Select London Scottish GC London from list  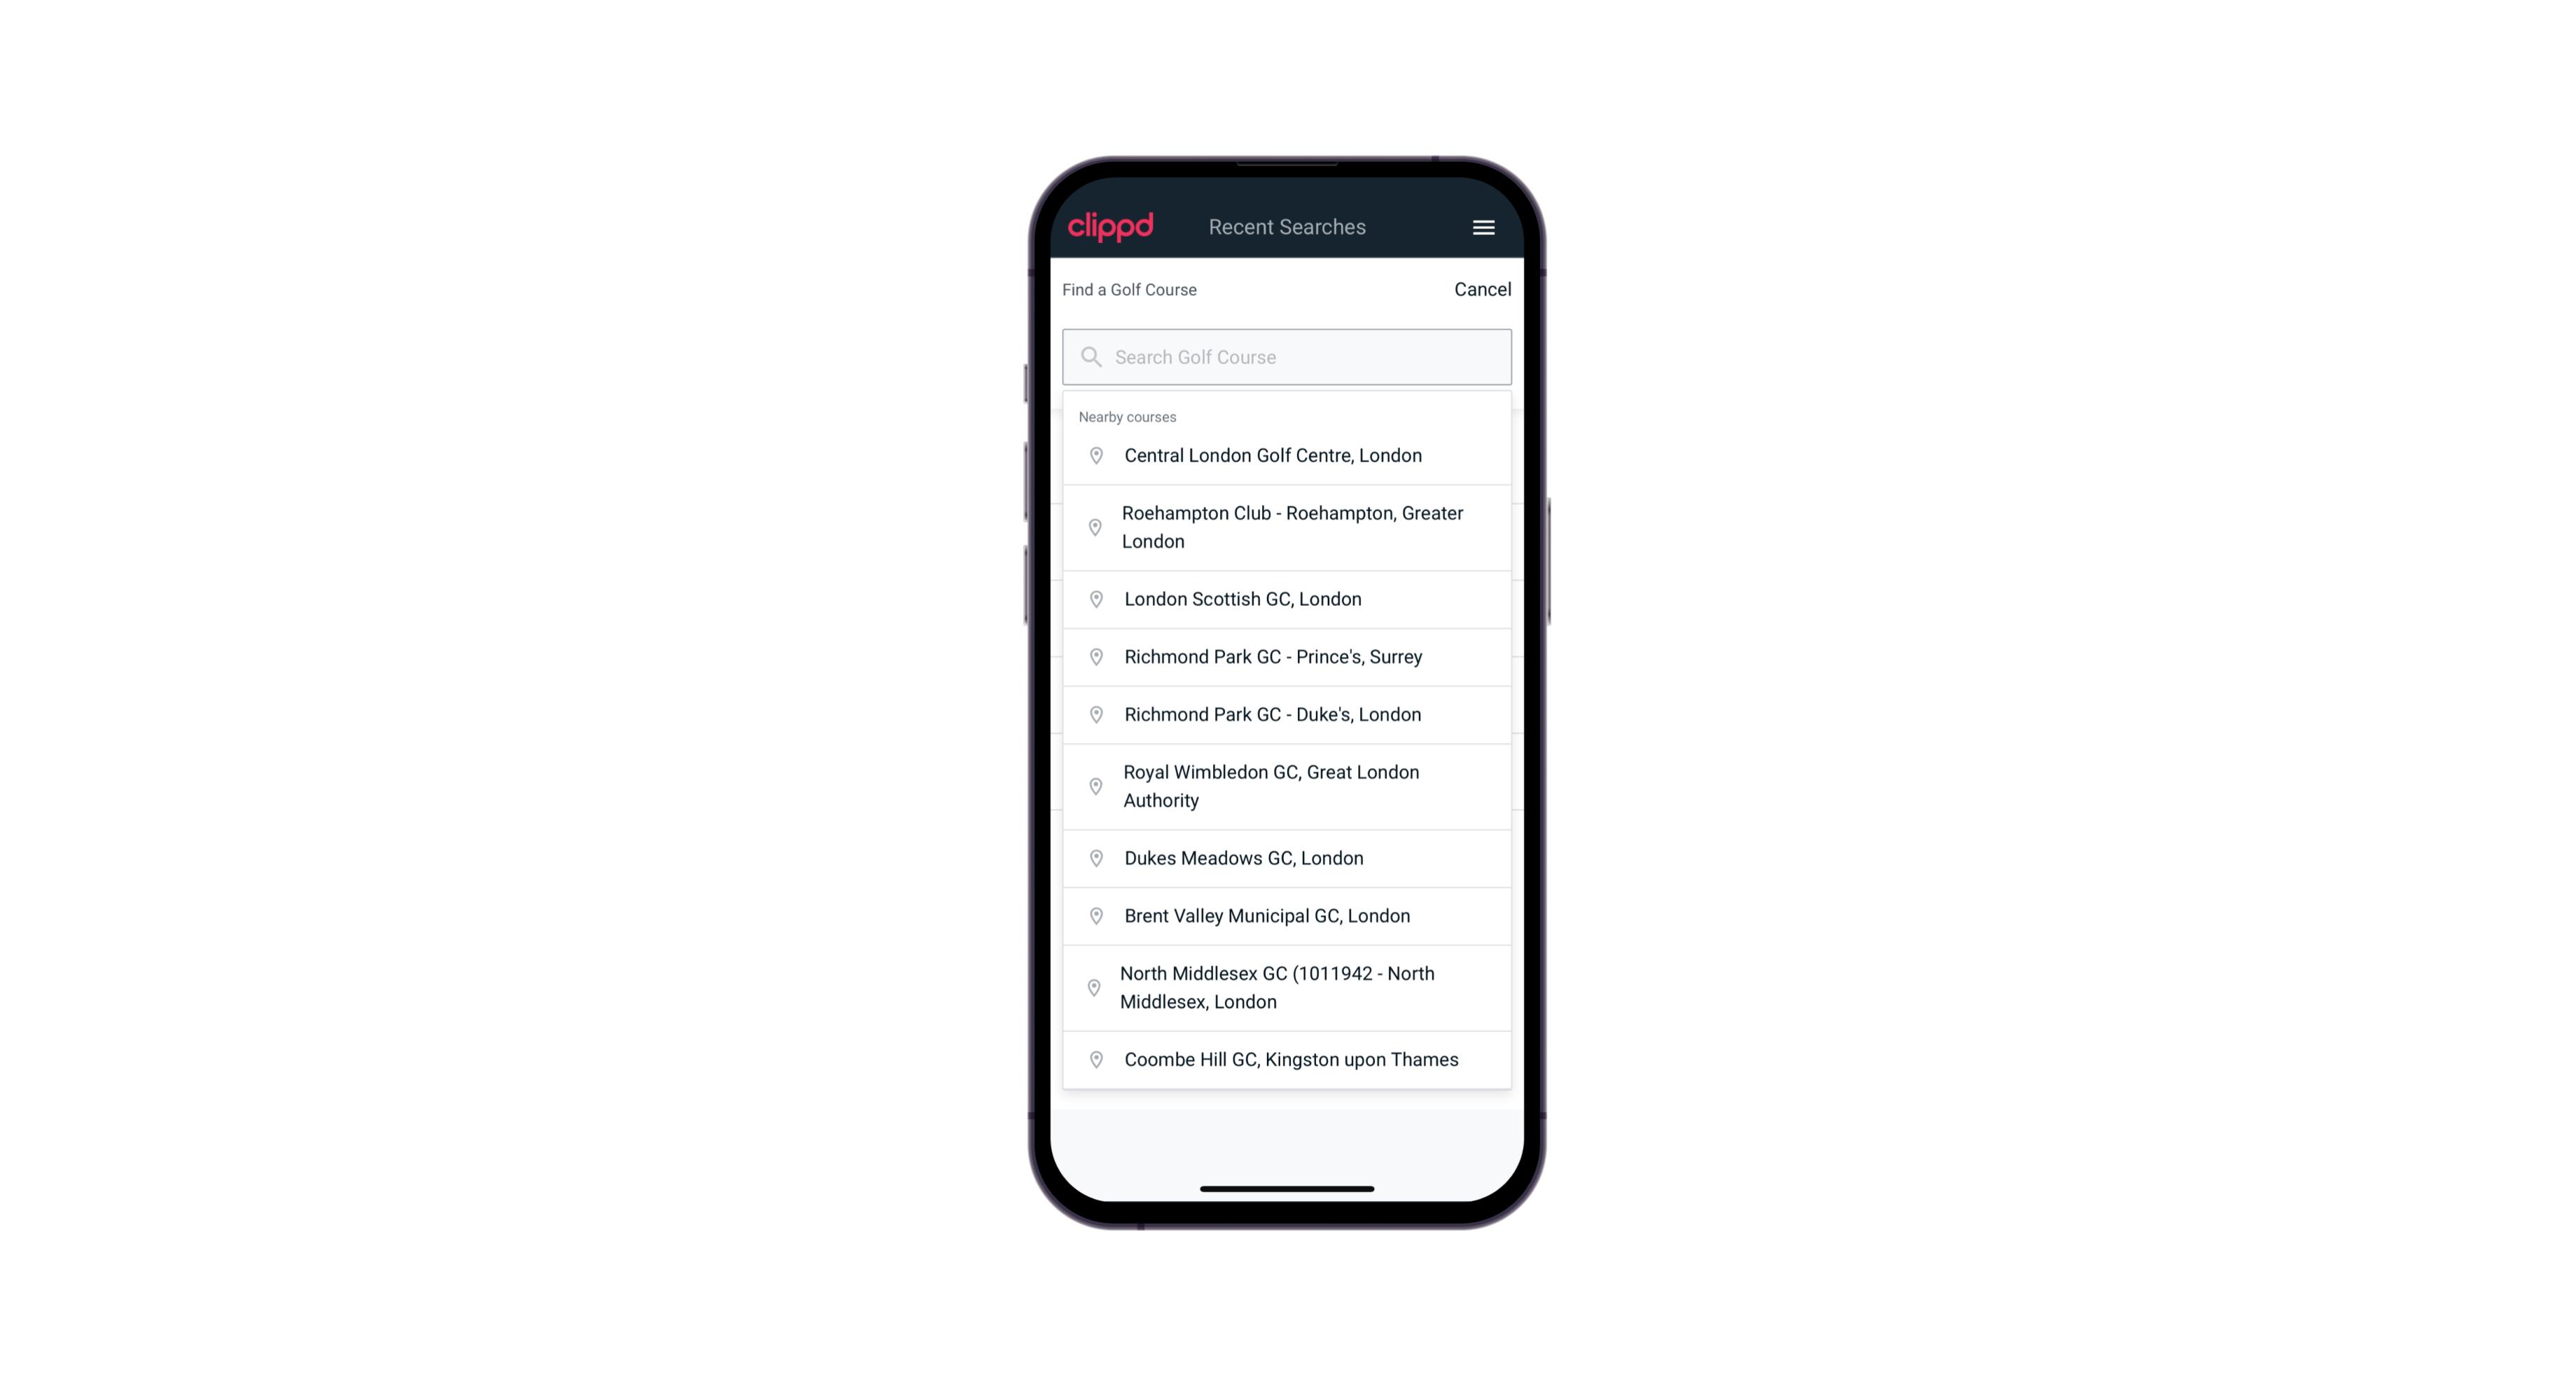1287,597
